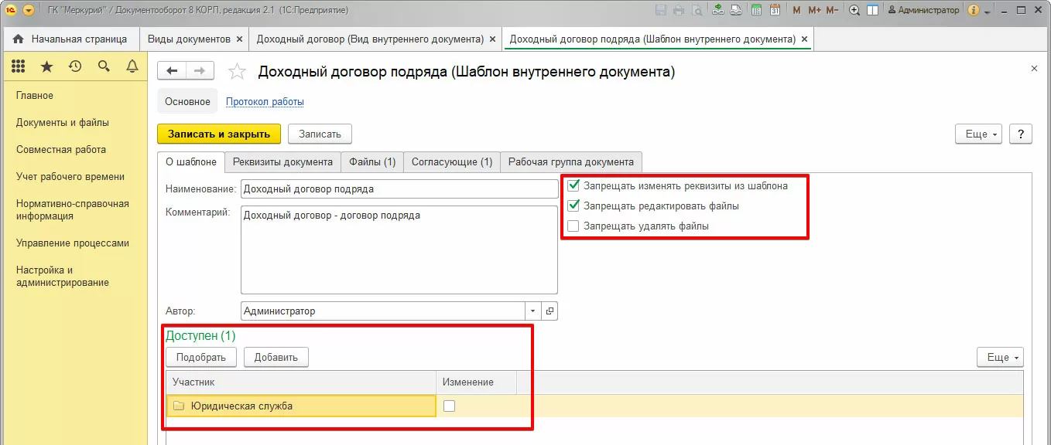
Task: Add this template to favorites star
Action: (237, 72)
